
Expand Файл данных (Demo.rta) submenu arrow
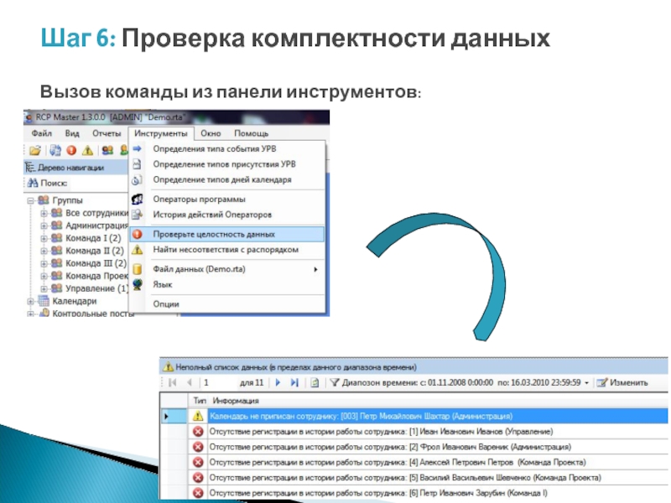[316, 269]
